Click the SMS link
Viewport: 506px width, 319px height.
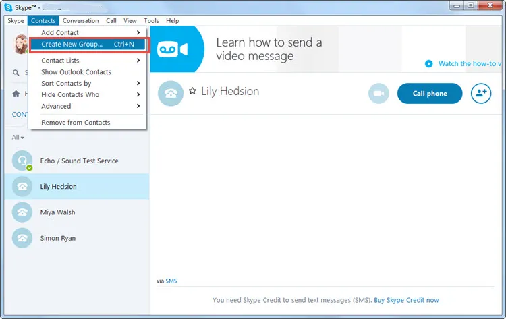click(171, 281)
